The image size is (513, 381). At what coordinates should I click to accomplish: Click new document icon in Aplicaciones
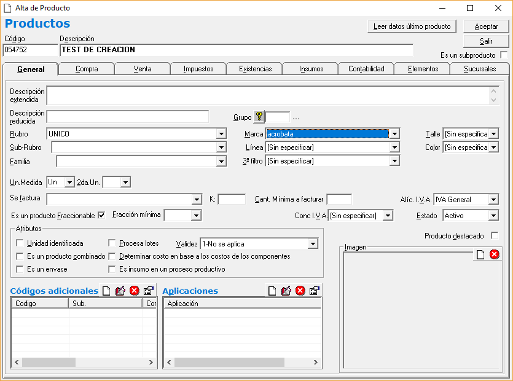tap(272, 291)
